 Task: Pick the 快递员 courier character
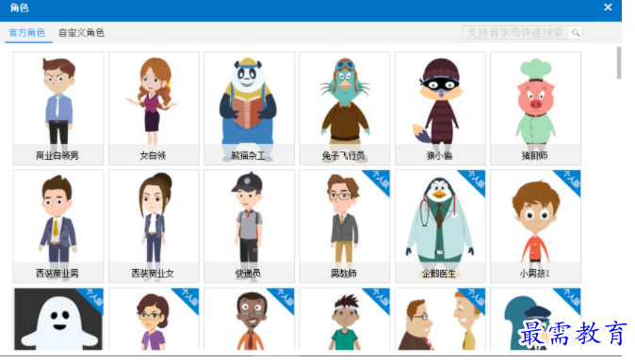pyautogui.click(x=249, y=227)
